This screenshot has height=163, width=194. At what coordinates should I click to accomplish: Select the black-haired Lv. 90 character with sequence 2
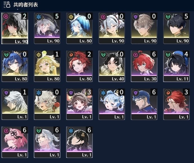coord(15,28)
